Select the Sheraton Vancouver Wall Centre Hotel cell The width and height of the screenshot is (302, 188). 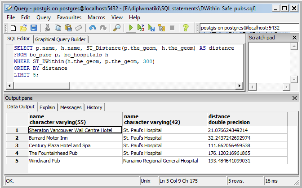[75, 130]
